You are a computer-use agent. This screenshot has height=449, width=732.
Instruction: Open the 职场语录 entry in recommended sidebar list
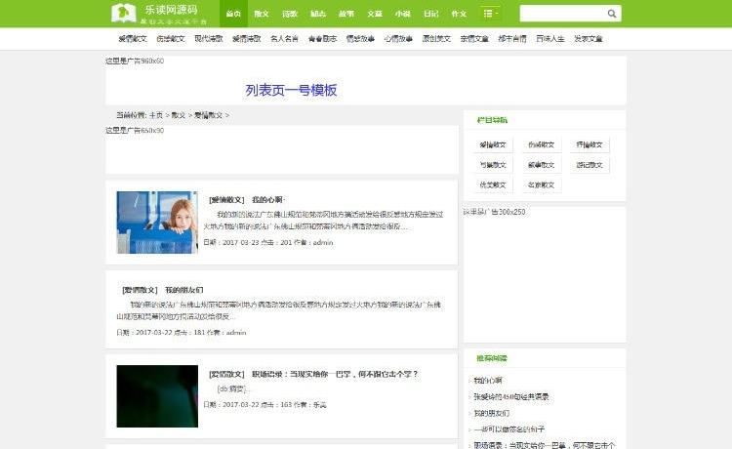[x=545, y=445]
